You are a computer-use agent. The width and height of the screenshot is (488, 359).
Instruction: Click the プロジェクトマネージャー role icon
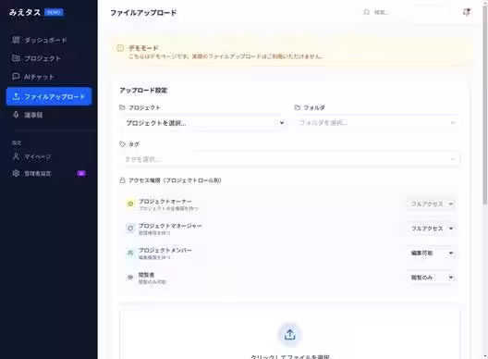[x=130, y=229]
